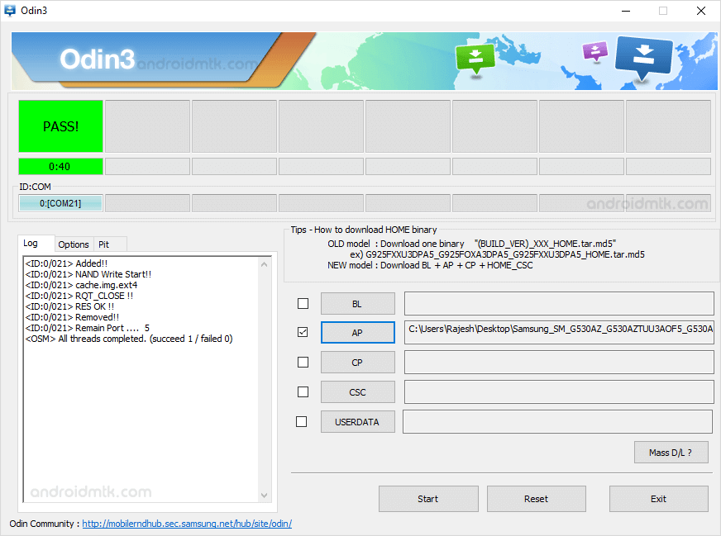Click the purple transfer bubble icon in banner
Viewport: 721px width, 536px height.
(x=594, y=51)
